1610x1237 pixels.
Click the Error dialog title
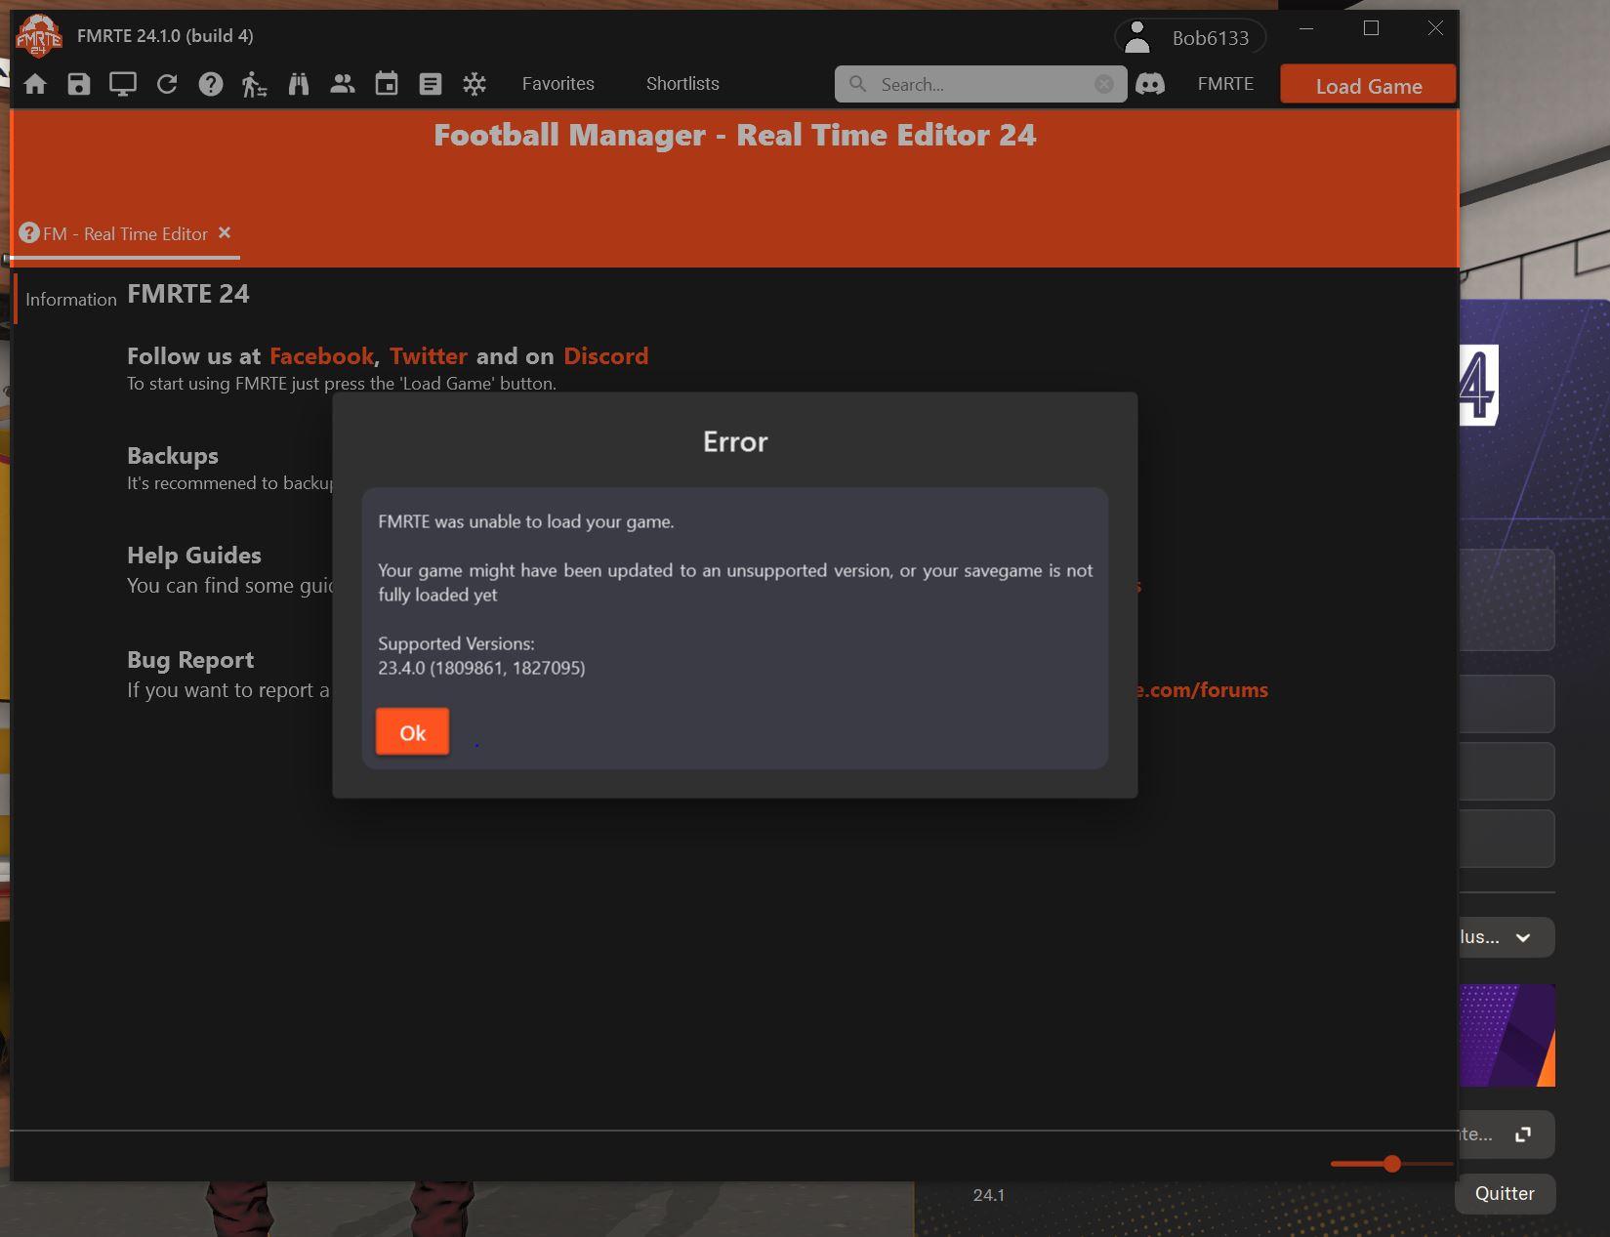tap(735, 441)
